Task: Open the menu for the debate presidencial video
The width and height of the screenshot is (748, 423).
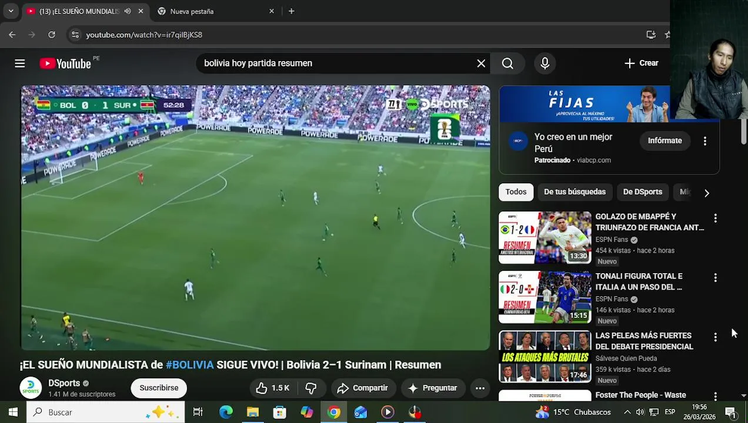Action: [715, 337]
